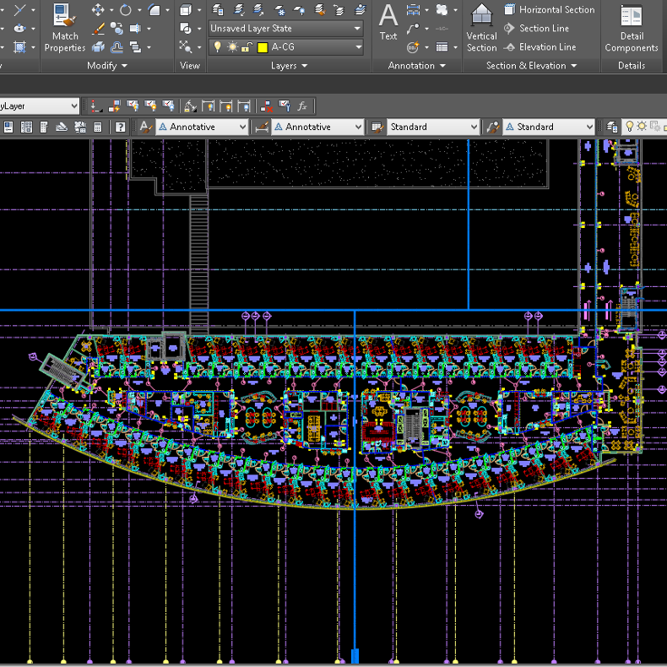Toggle the A-CG layer on/off lightbulb

click(217, 47)
